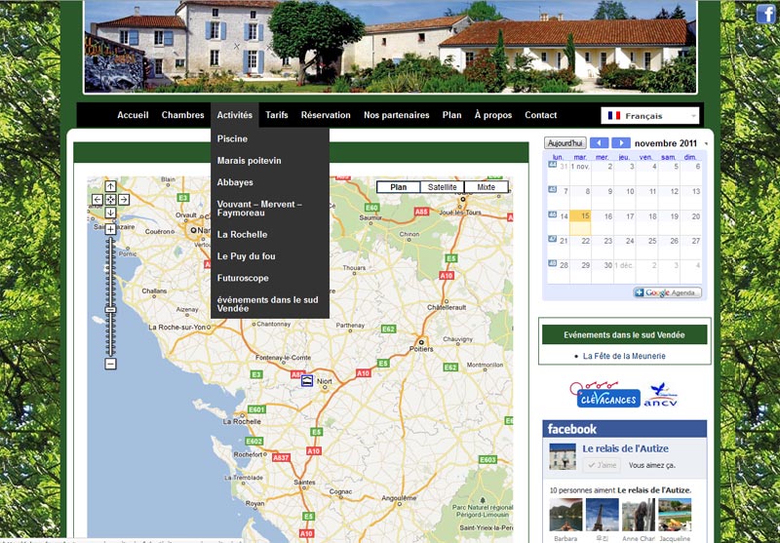Open the Chambres menu item
The height and width of the screenshot is (543, 780).
point(182,115)
